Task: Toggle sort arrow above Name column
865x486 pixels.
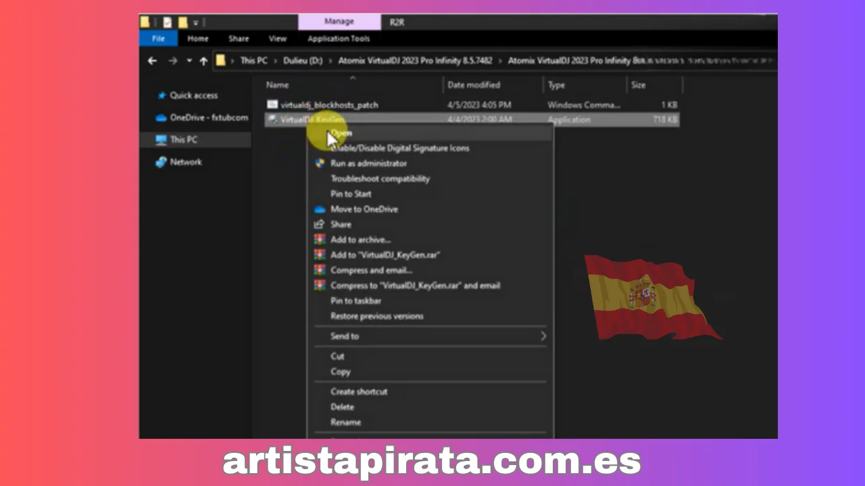Action: tap(352, 78)
